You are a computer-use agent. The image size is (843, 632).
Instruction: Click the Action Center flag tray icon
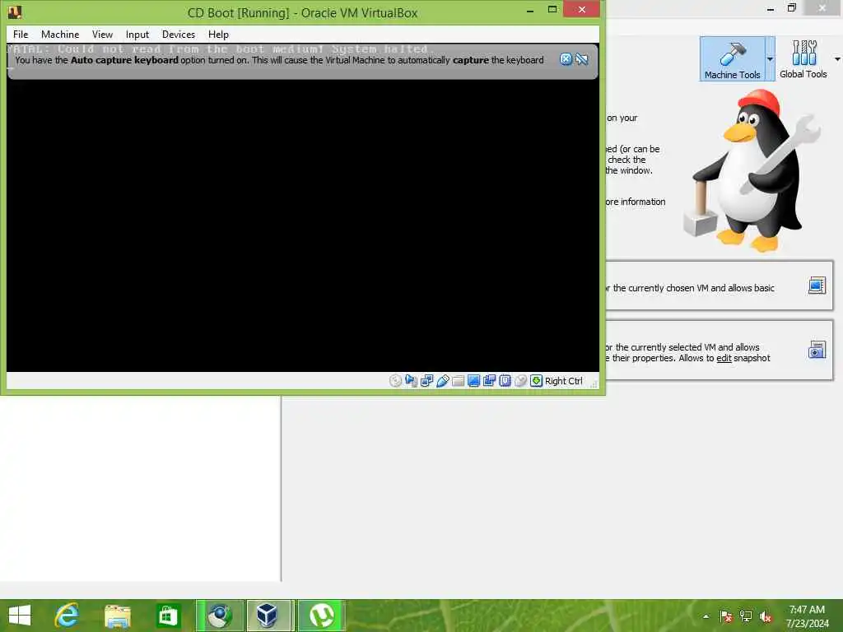726,616
